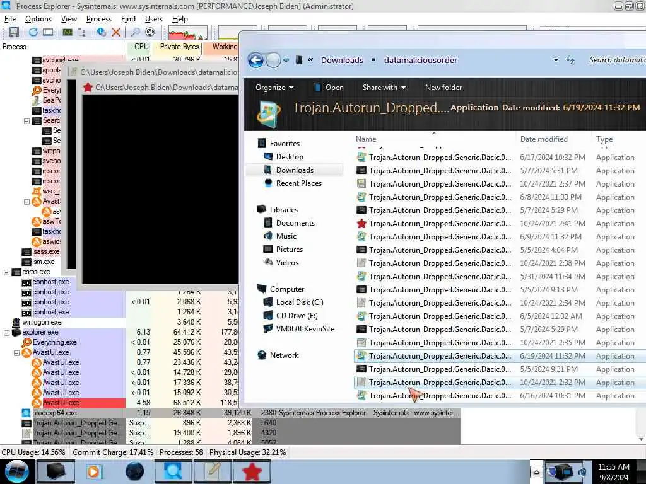Click the Process column header
Screen dimensions: 646x484
(x=62, y=47)
